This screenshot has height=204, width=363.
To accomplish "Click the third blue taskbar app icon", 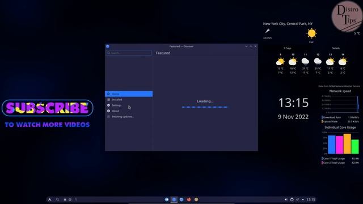I will coord(181,199).
